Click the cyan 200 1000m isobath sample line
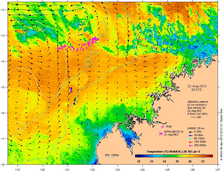 pos(110,157)
